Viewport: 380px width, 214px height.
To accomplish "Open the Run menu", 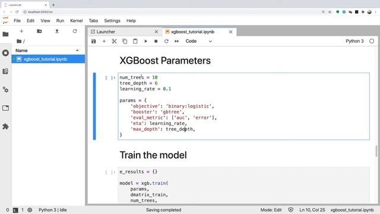I will pyautogui.click(x=60, y=21).
